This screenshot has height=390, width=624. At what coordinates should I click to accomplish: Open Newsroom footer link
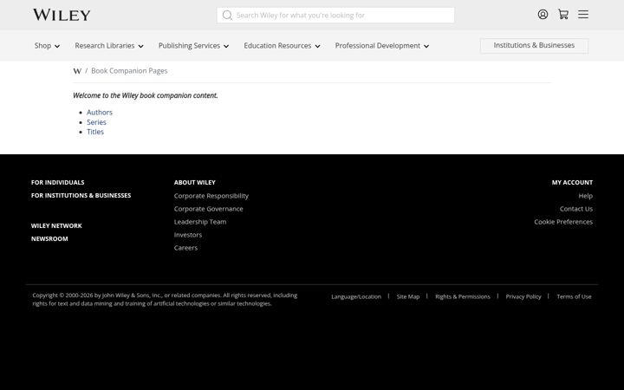click(49, 239)
